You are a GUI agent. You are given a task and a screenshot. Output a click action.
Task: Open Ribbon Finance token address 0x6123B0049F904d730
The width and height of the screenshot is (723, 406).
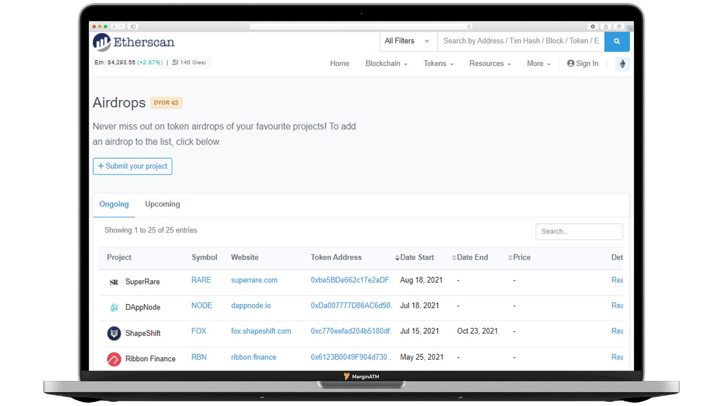point(351,357)
